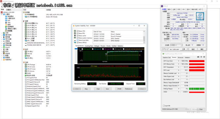Click the CPU-Z tools dropdown arrow

pyautogui.click(x=188, y=49)
